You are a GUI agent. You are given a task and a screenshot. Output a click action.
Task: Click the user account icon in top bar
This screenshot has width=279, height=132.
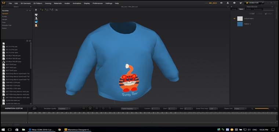[228, 3]
